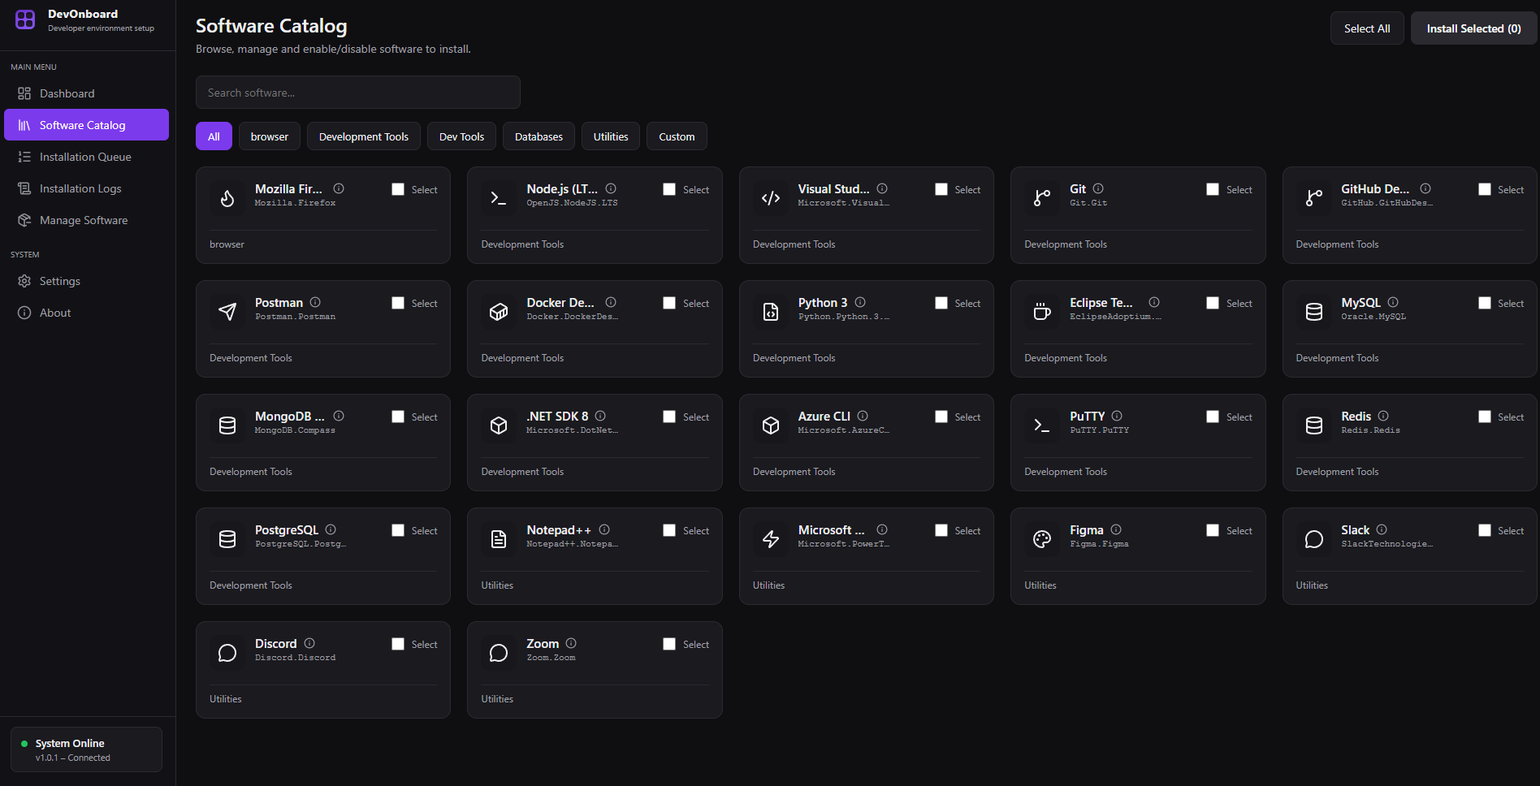1540x786 pixels.
Task: Click info icon next to Figma
Action: tap(1116, 529)
